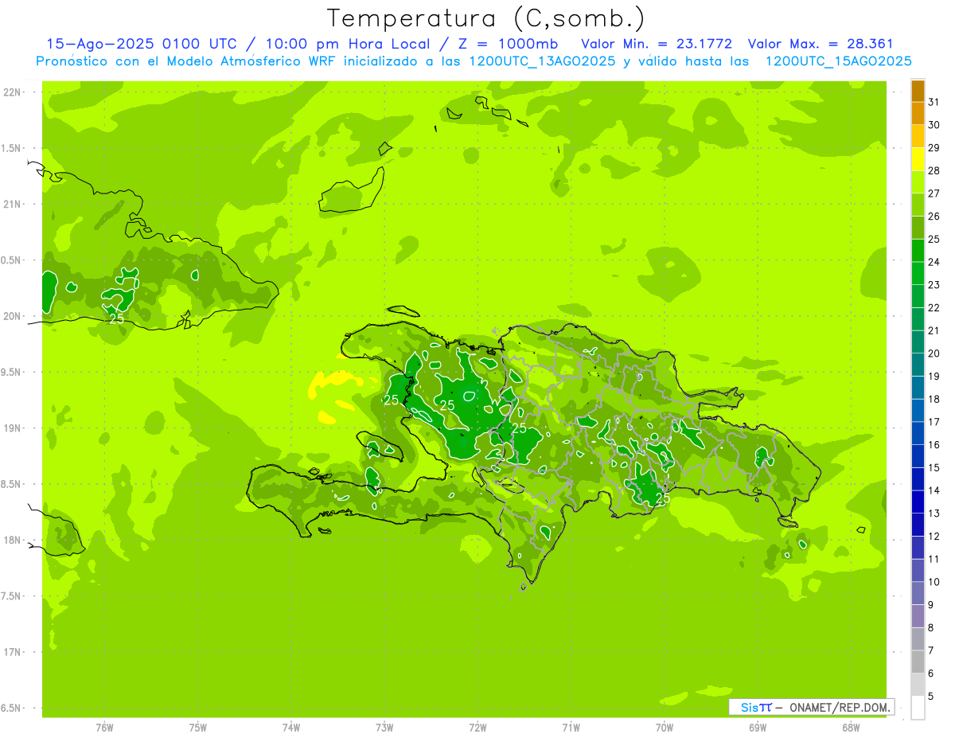Viewport: 955px width, 738px height.
Task: Click the legend value 31
Action: (x=934, y=102)
